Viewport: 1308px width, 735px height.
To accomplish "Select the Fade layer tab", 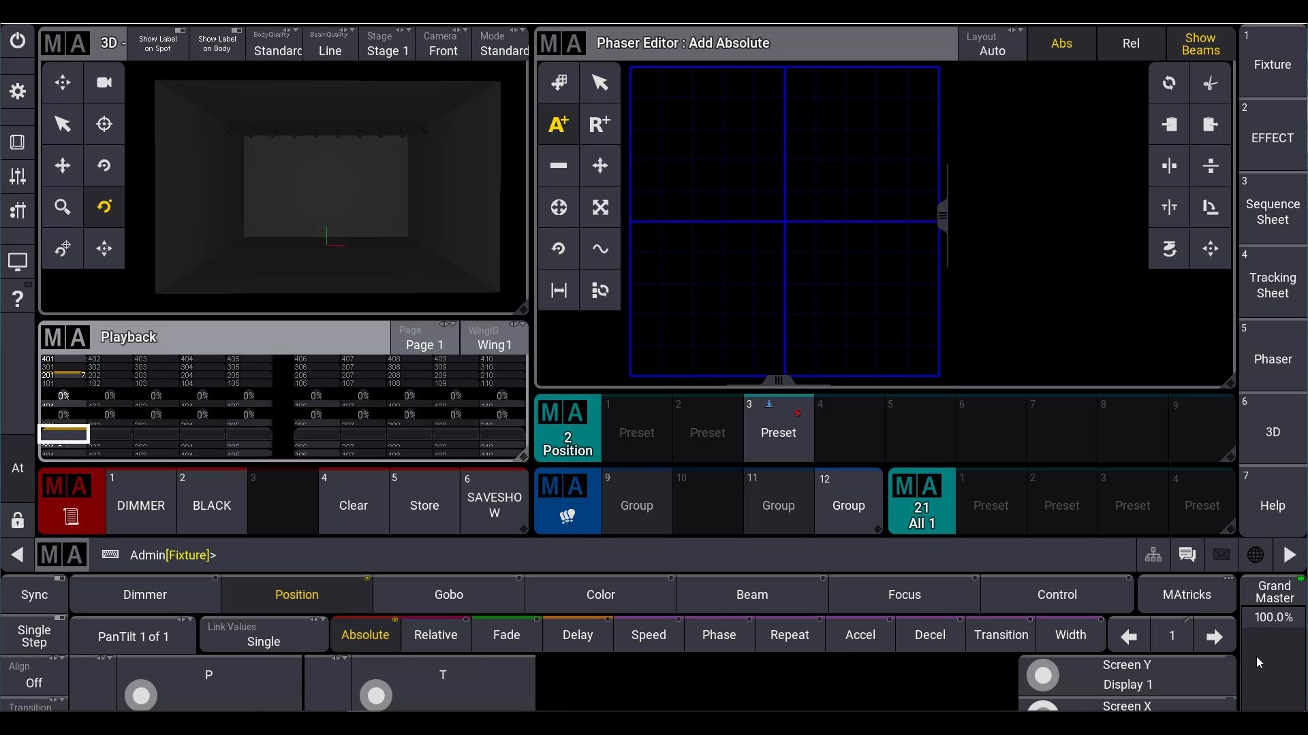I will tap(506, 635).
